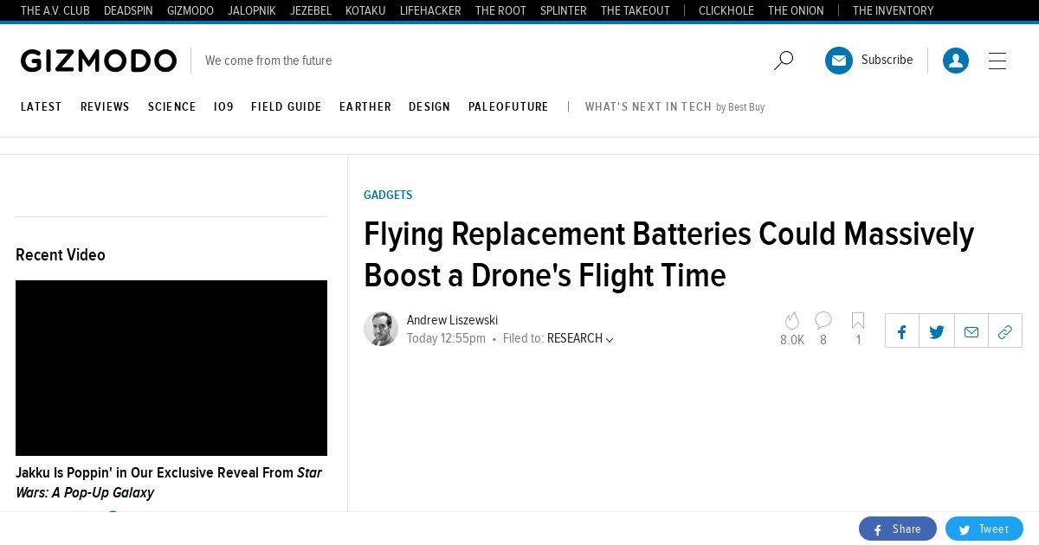Open the LATEST nav section
1039x545 pixels.
[x=42, y=107]
